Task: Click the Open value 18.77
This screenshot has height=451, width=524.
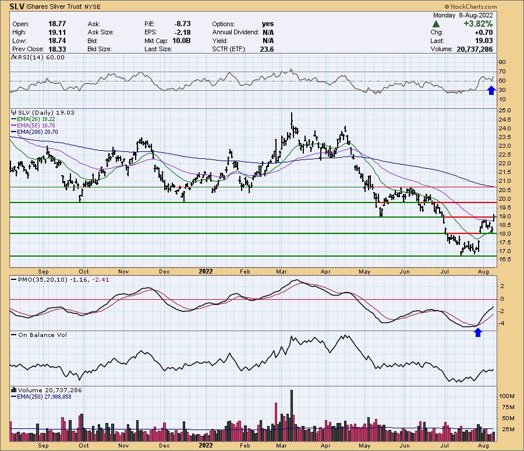Action: pos(57,24)
